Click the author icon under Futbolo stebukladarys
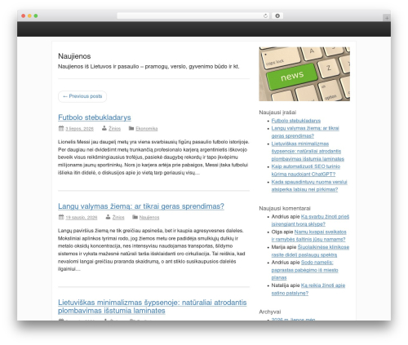 coord(104,128)
